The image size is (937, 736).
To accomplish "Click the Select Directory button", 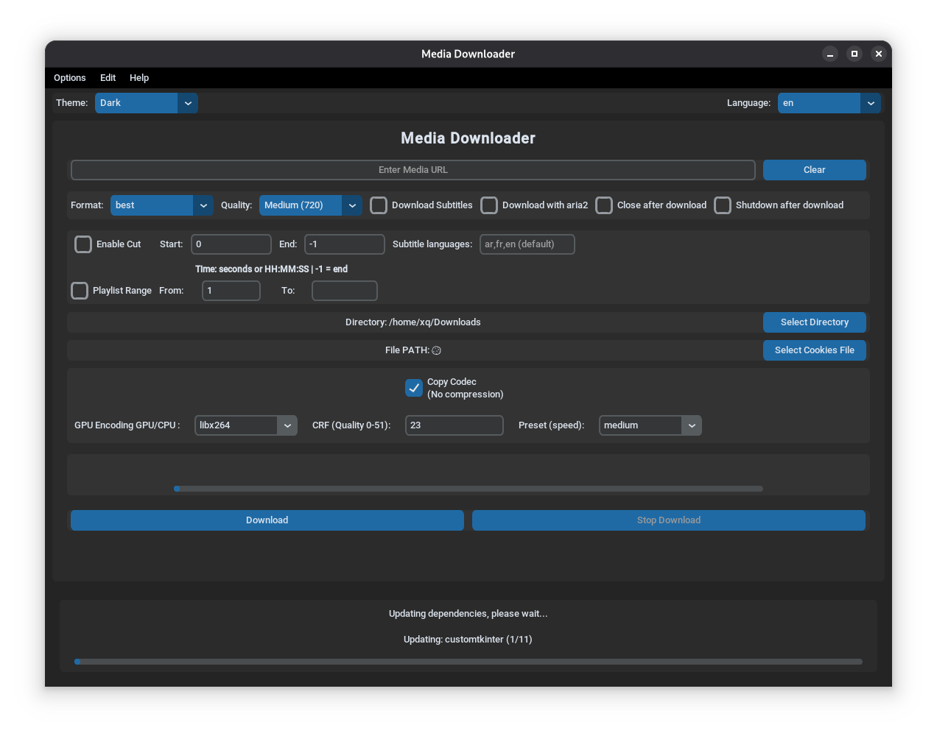I will 815,322.
